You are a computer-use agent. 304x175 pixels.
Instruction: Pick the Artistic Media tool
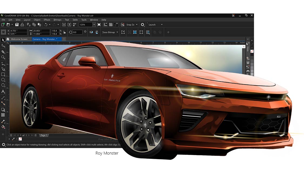pyautogui.click(x=3, y=69)
